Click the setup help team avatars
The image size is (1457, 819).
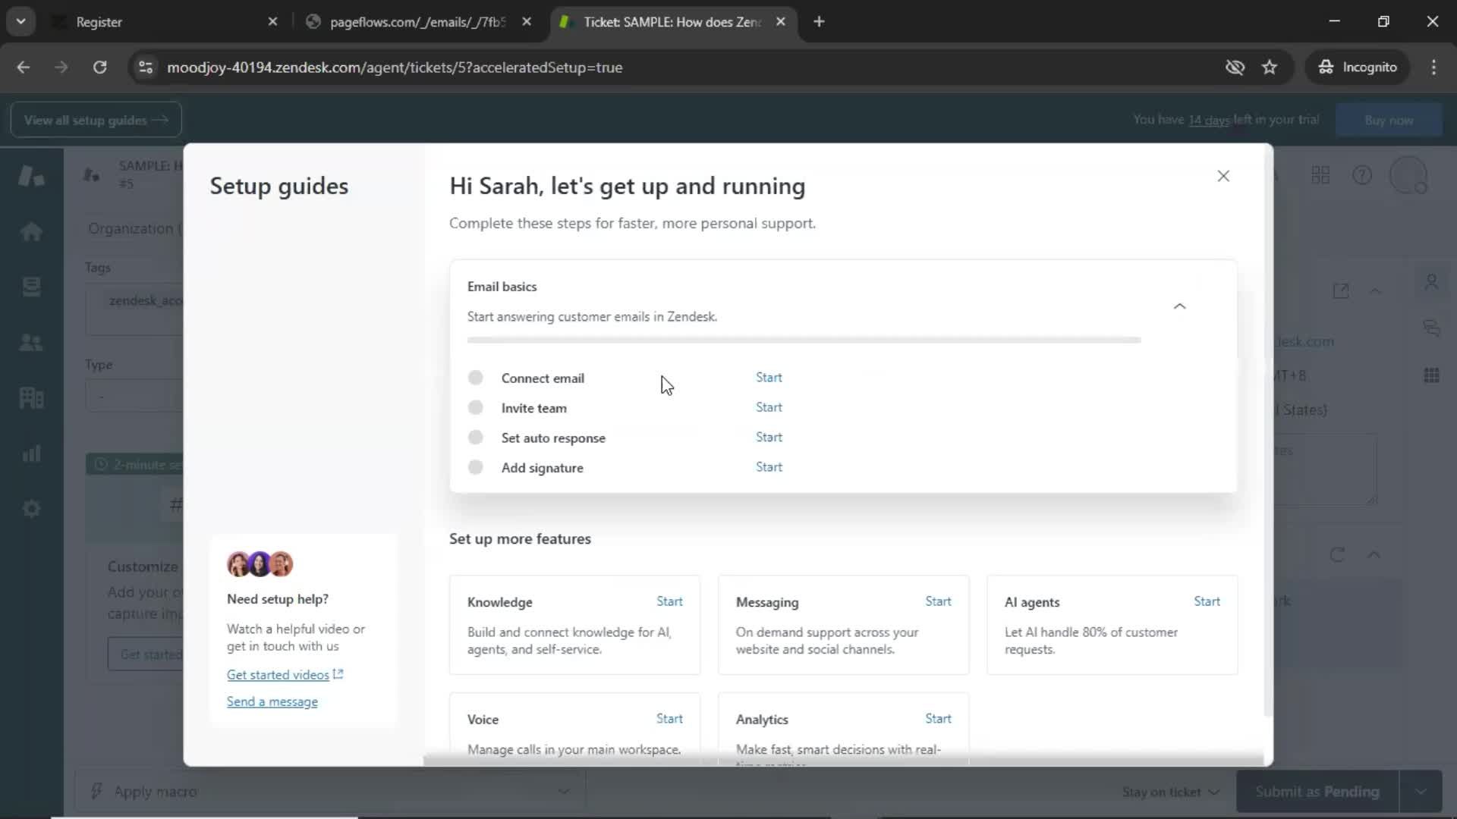(x=260, y=564)
